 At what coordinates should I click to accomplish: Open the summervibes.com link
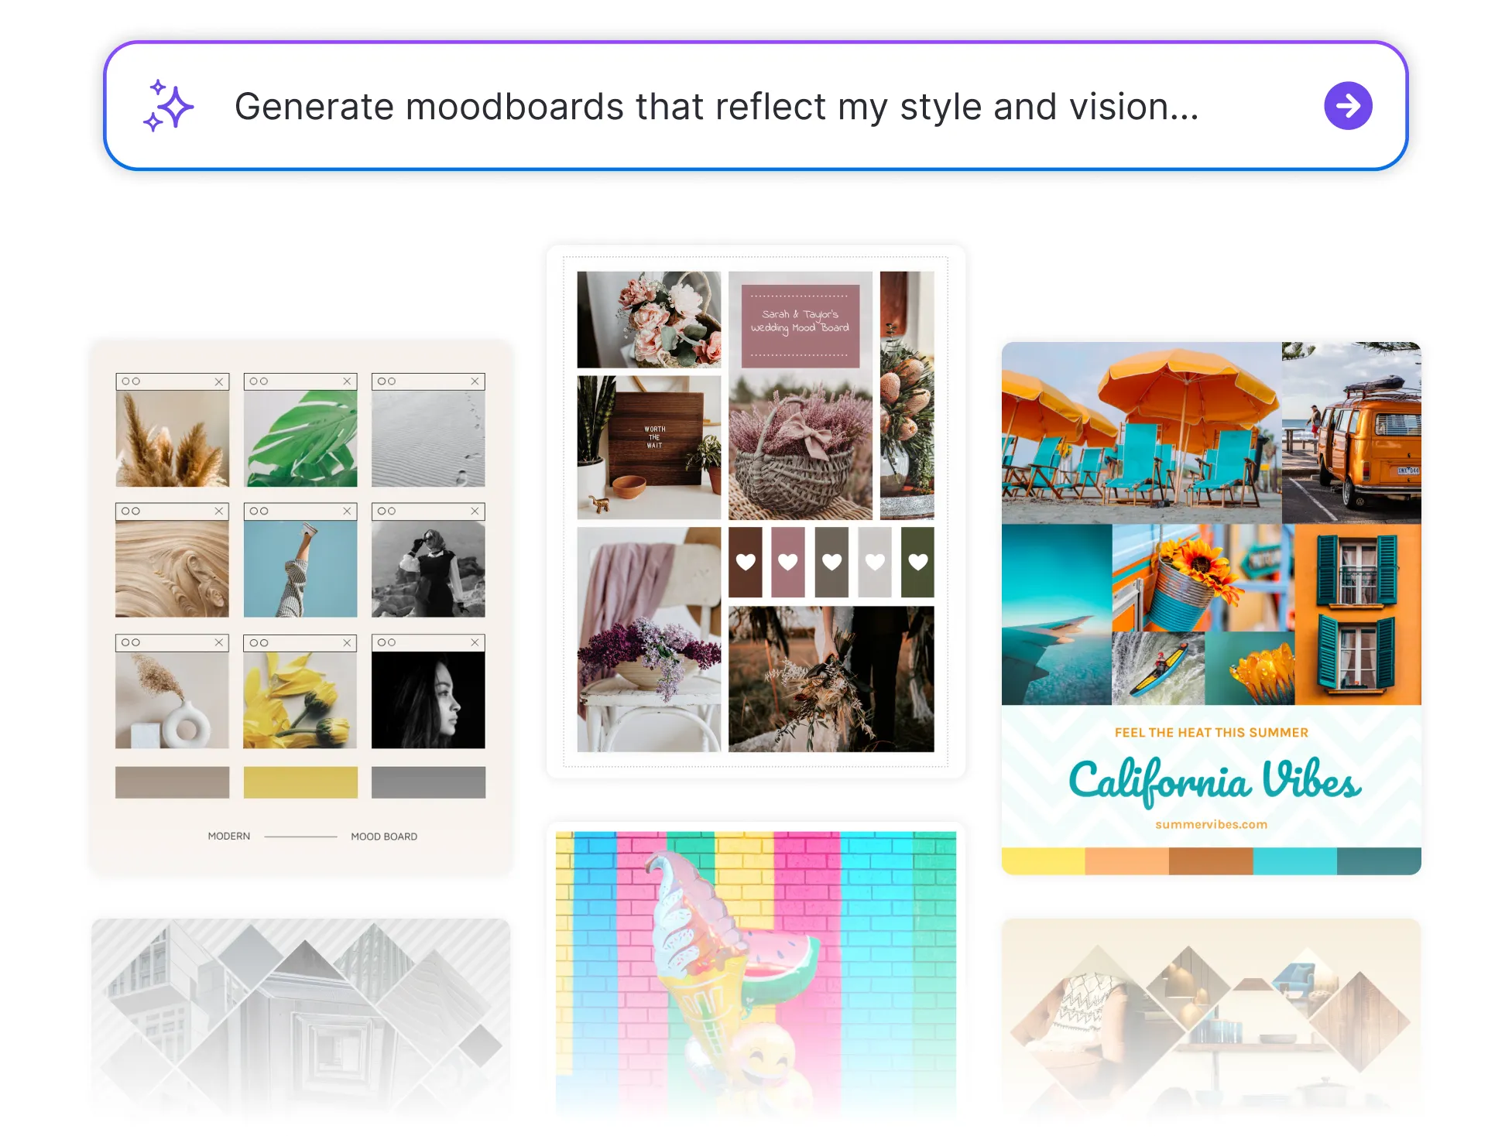[1211, 824]
